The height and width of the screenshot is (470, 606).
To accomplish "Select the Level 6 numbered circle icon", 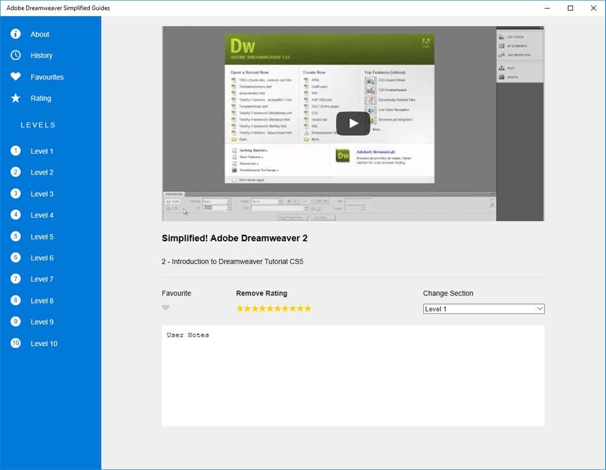I will pos(16,257).
